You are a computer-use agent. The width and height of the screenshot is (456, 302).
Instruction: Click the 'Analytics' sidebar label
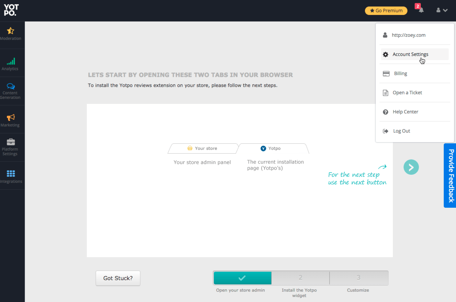tap(10, 69)
